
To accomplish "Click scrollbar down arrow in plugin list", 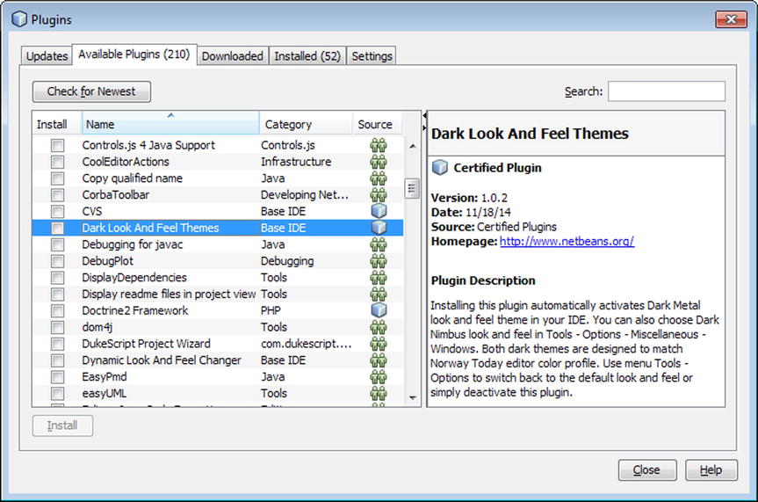I will (412, 397).
